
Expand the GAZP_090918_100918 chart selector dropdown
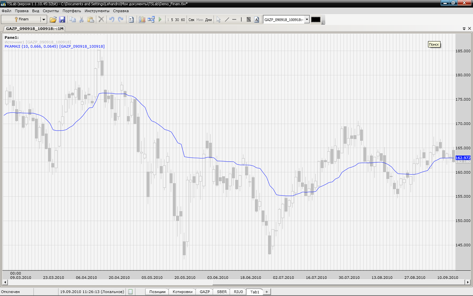(307, 19)
